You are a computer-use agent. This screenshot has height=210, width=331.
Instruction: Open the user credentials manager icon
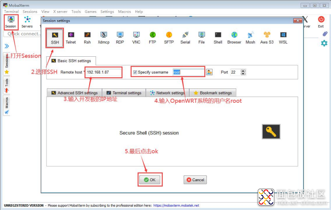click(209, 72)
